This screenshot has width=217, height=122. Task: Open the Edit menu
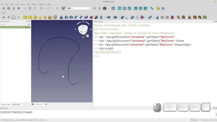click(7, 4)
